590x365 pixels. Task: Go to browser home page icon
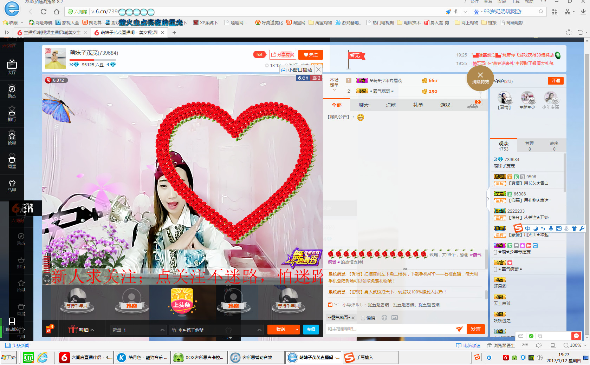point(56,12)
